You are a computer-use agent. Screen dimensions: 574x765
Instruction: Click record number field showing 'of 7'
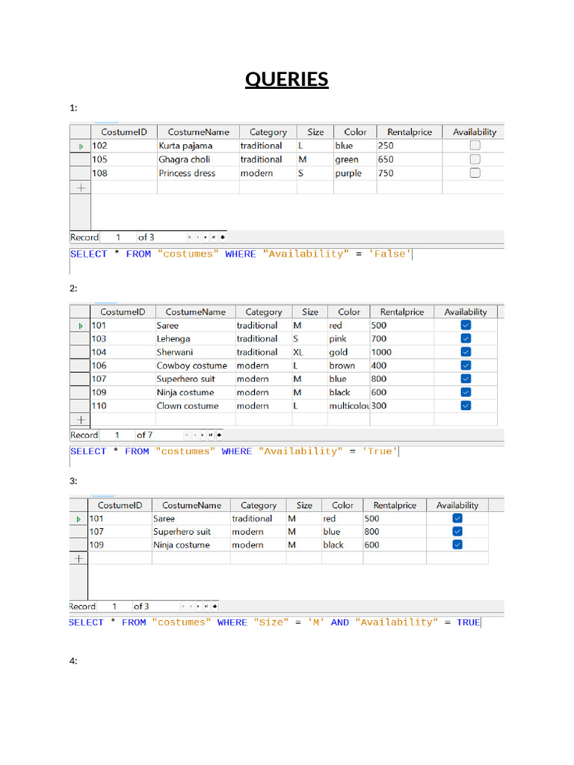click(x=117, y=435)
